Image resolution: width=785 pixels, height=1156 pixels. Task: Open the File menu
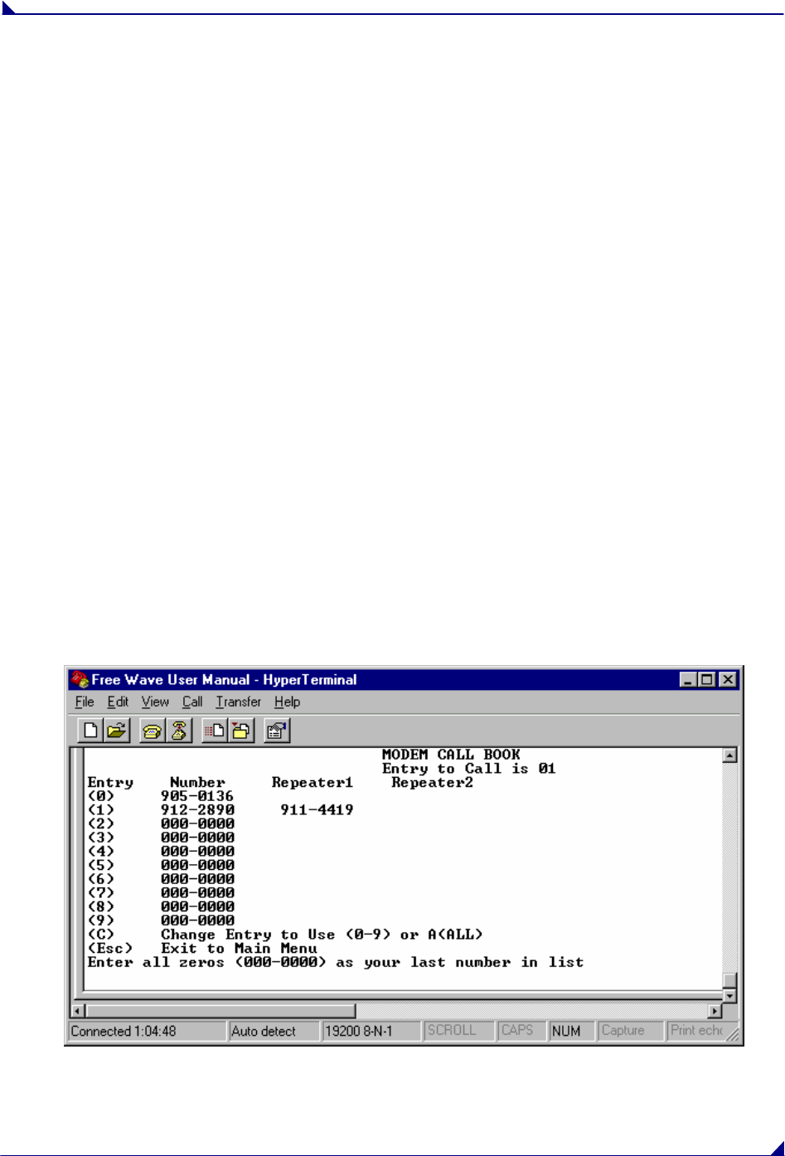tap(85, 702)
